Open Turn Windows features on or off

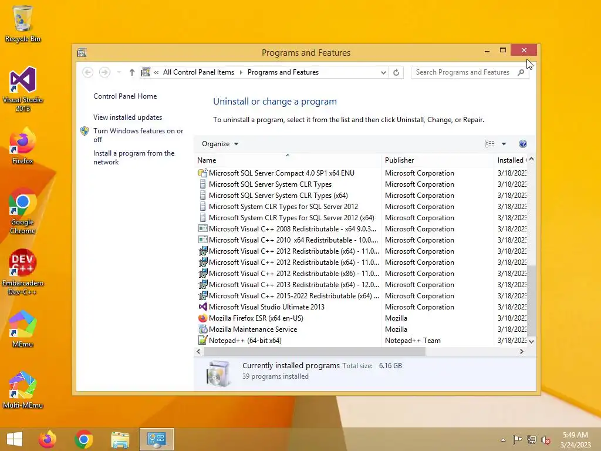(x=138, y=135)
